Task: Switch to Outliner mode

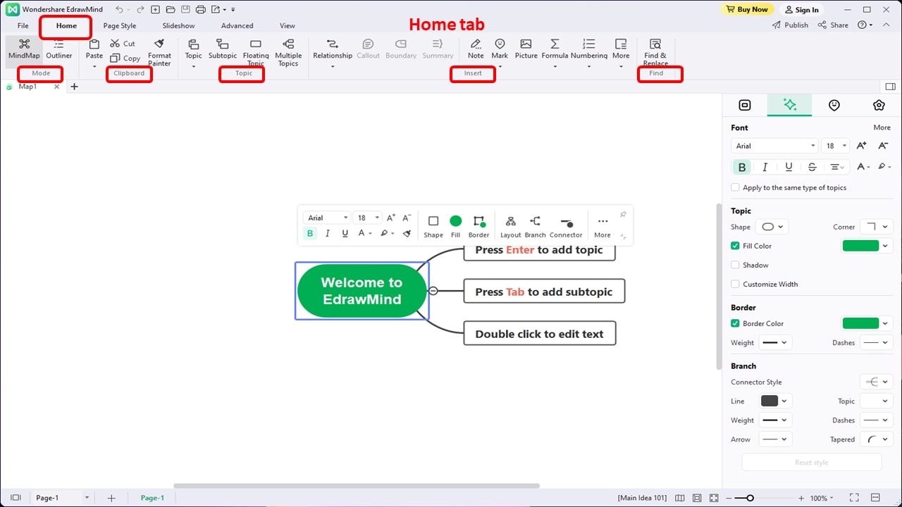Action: click(x=59, y=49)
